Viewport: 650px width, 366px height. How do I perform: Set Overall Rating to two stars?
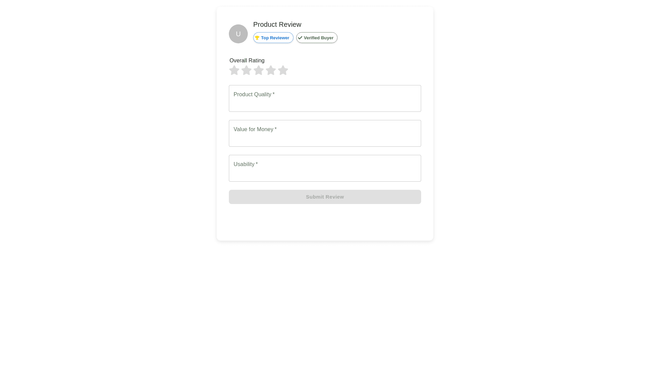(x=246, y=70)
